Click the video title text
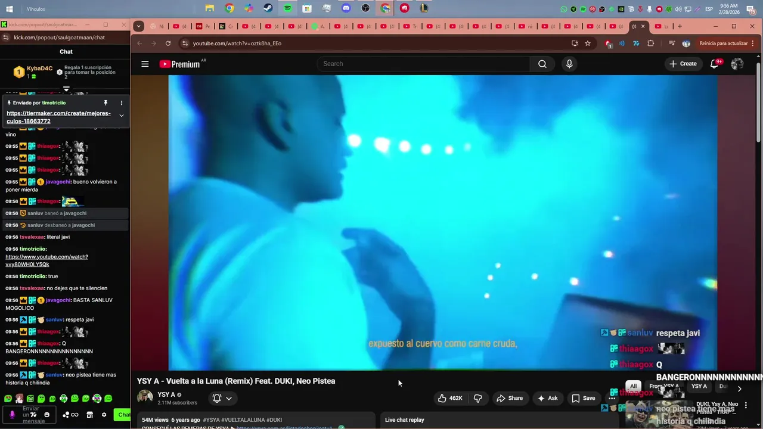 coord(236,381)
